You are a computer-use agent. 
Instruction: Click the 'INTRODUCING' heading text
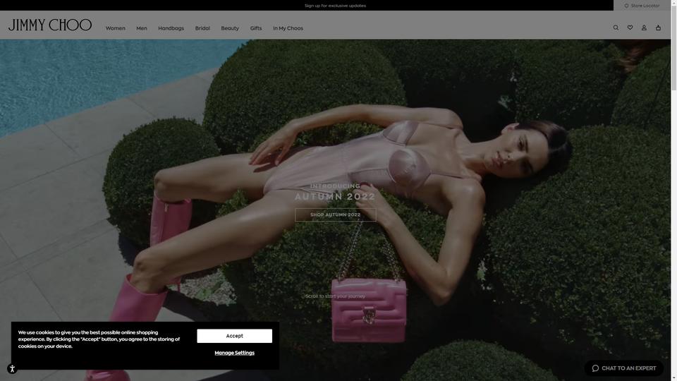(336, 186)
